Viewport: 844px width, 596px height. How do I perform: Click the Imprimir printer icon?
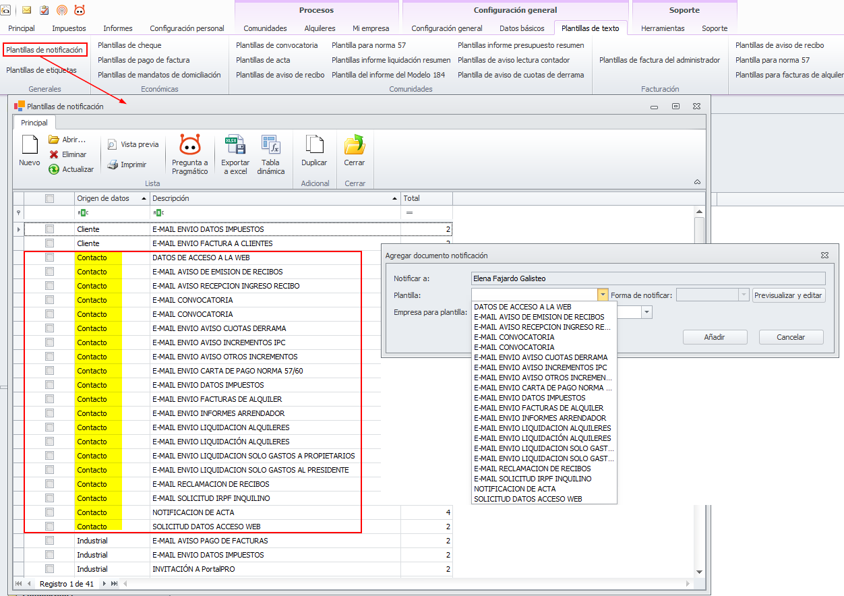point(113,165)
